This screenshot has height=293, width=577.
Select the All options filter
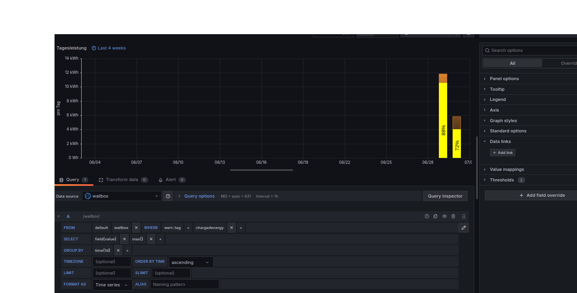coord(512,63)
